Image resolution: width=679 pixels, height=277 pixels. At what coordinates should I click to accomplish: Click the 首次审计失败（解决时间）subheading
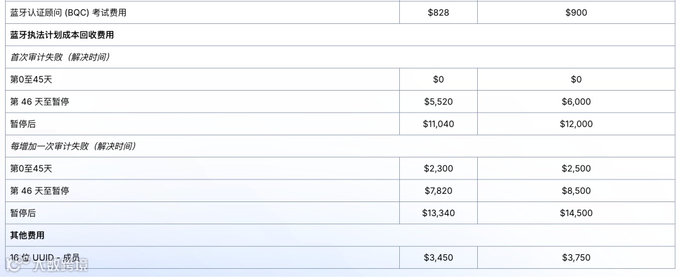click(60, 57)
